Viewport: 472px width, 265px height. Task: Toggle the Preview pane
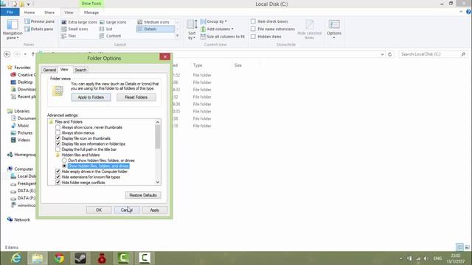click(x=39, y=21)
